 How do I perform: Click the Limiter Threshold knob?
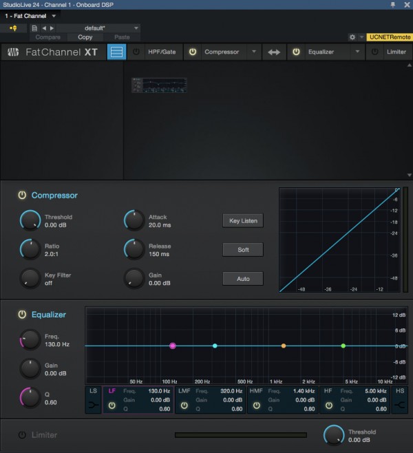[x=334, y=435]
